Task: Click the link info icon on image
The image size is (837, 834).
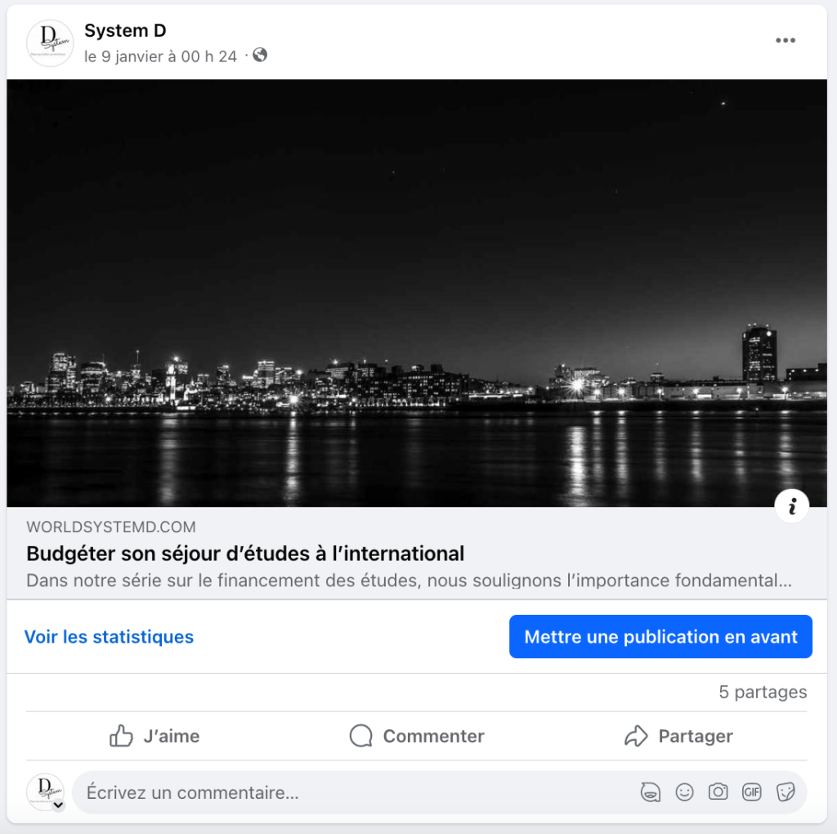Action: pos(791,507)
